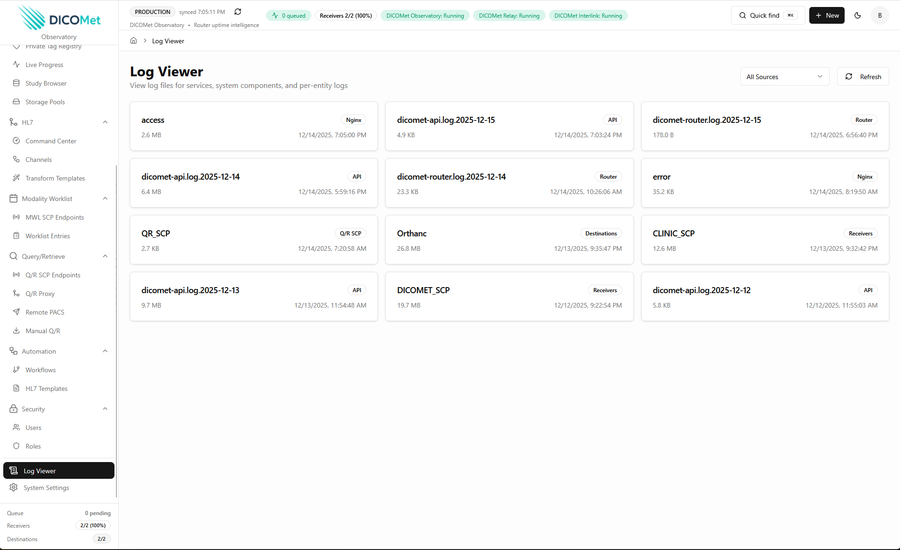
Task: Collapse the Modality Worklist group
Action: pos(105,198)
